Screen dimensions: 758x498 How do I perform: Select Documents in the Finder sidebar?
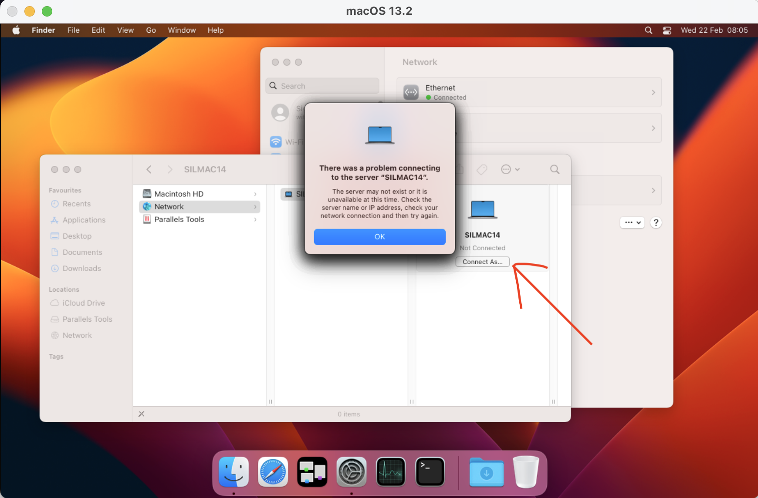click(x=82, y=252)
